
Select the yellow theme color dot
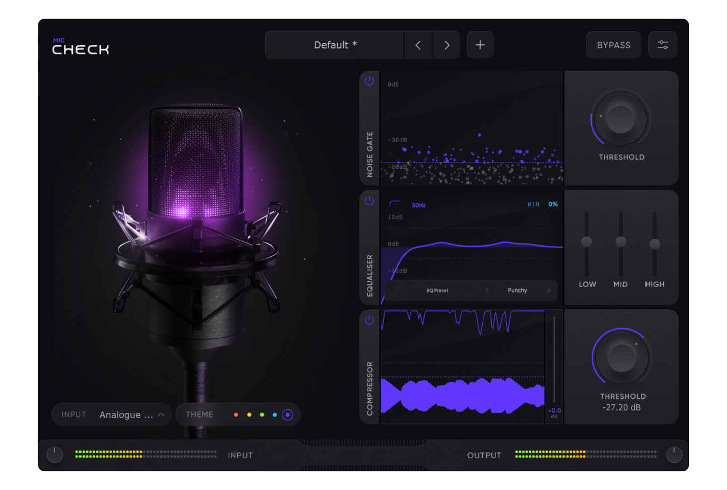[249, 415]
